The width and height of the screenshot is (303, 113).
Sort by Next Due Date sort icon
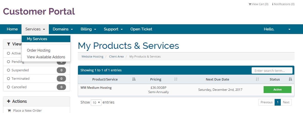[257, 79]
